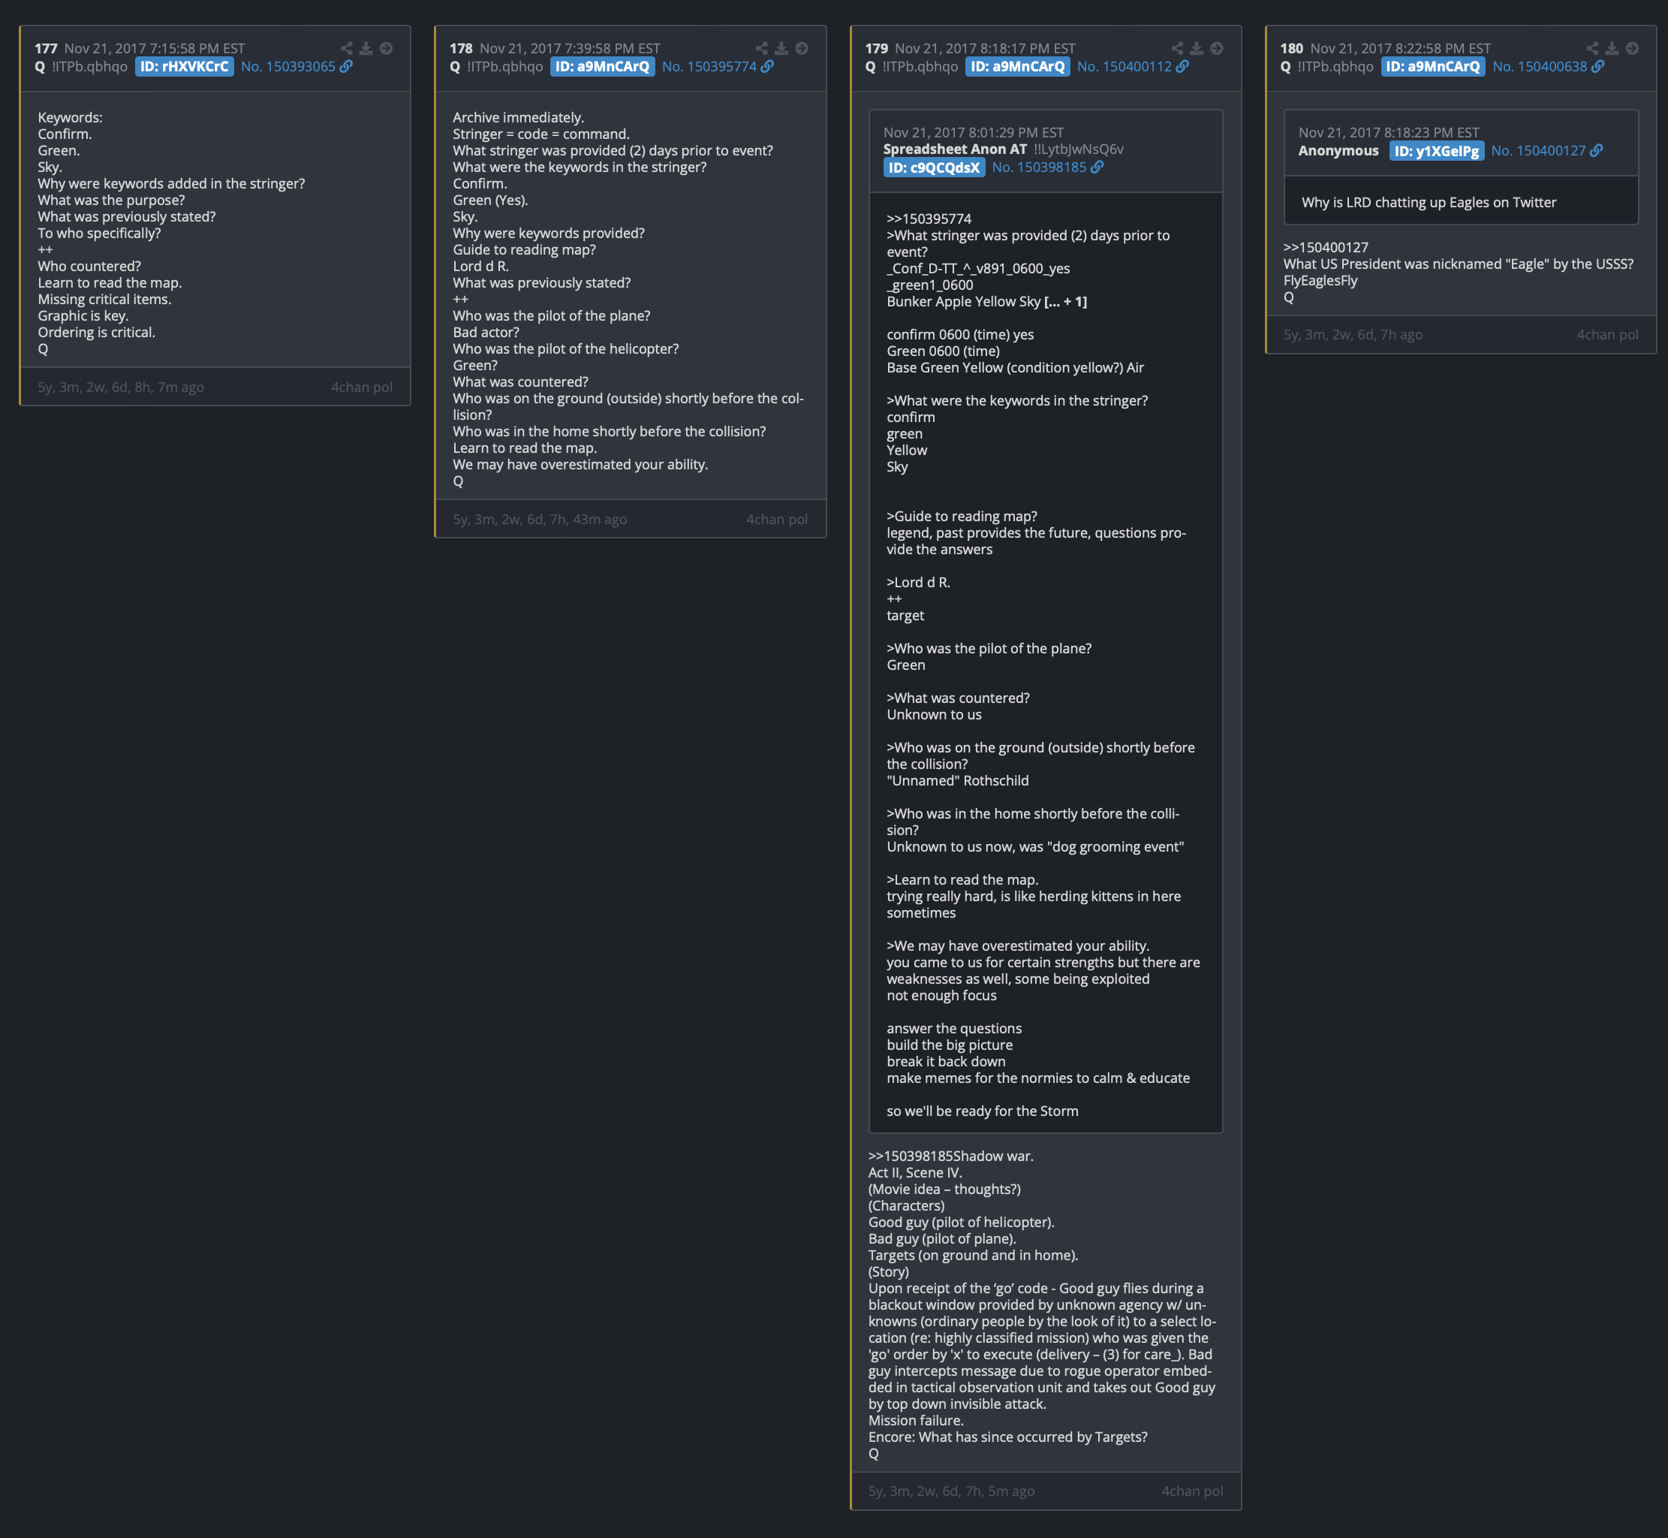Screen dimensions: 1668x1538
Task: Click the 'Mission failure.' line in post 179
Action: 916,1421
